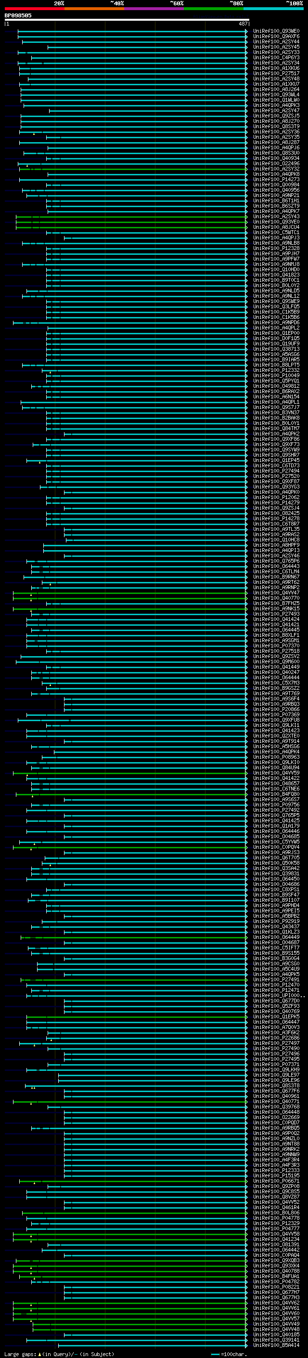308x1358 pixels.
Task: Select the UniRef100_B7FHZ5 row label
Action: 276,604
